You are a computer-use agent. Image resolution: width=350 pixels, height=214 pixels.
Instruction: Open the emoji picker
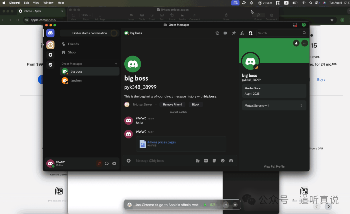(x=223, y=161)
